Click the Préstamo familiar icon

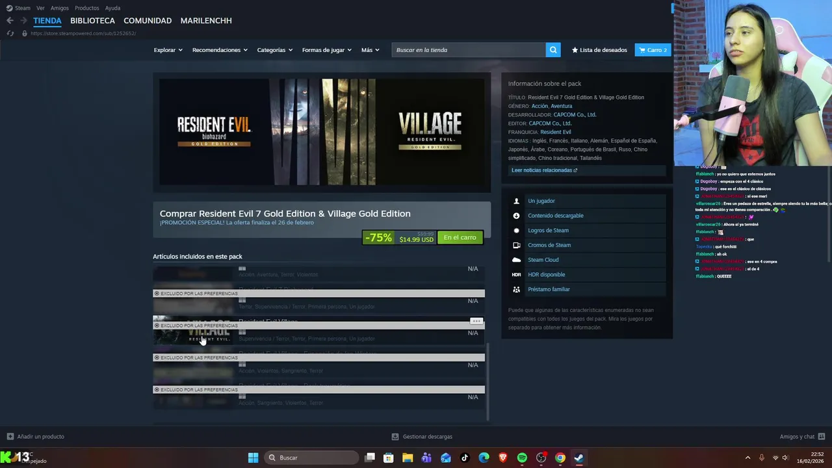(x=517, y=289)
